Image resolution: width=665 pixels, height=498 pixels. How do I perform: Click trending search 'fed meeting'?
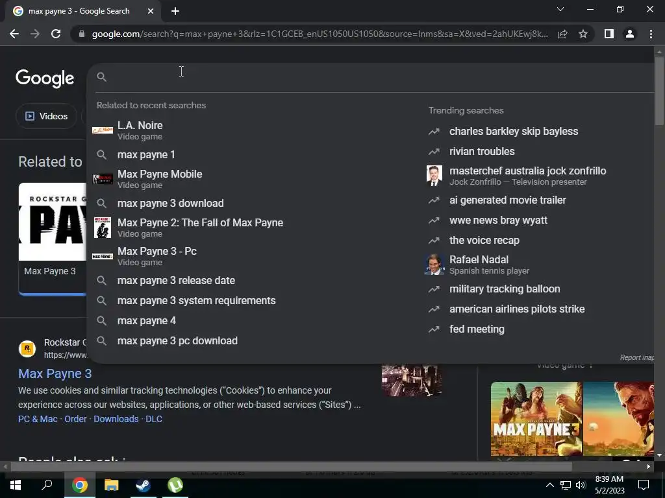click(477, 329)
